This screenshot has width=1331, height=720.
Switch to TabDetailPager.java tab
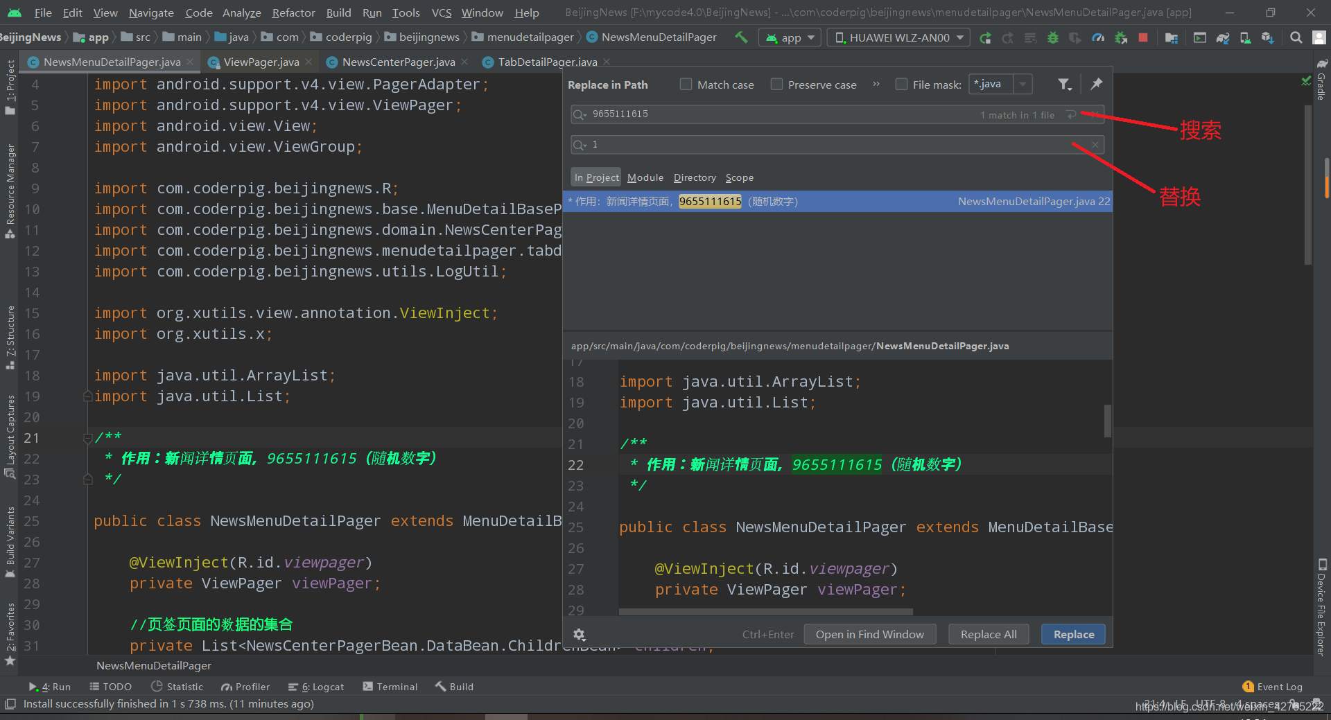click(547, 62)
